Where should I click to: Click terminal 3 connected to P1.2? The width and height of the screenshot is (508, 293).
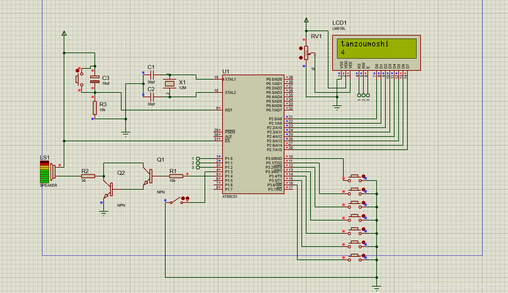point(198,167)
